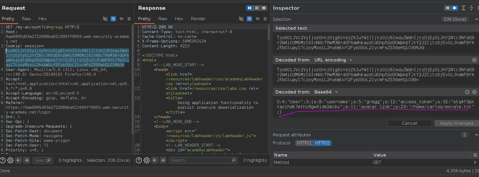Focus the Response search field
Screen dimensions: 479x177
[204, 160]
